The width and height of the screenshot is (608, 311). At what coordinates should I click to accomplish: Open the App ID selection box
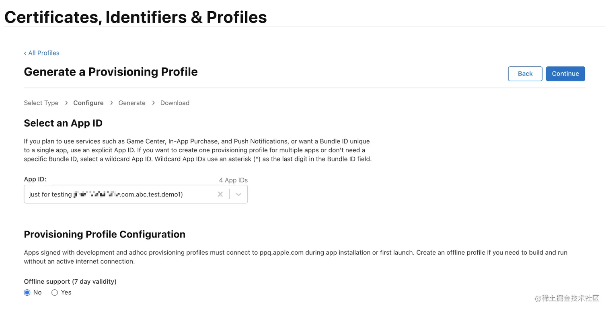pyautogui.click(x=121, y=194)
